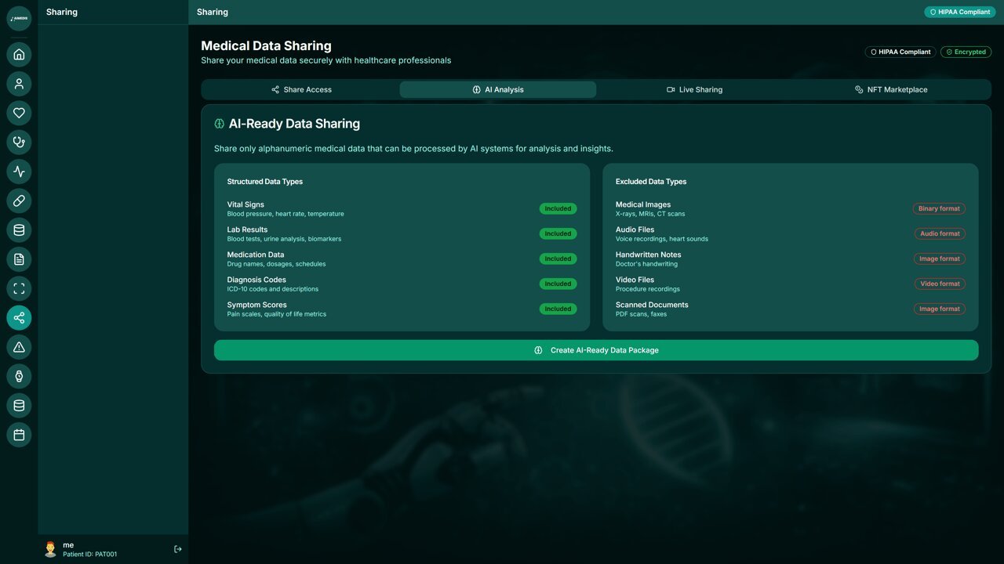
Task: Select the 'Lab Results' row label
Action: point(247,230)
